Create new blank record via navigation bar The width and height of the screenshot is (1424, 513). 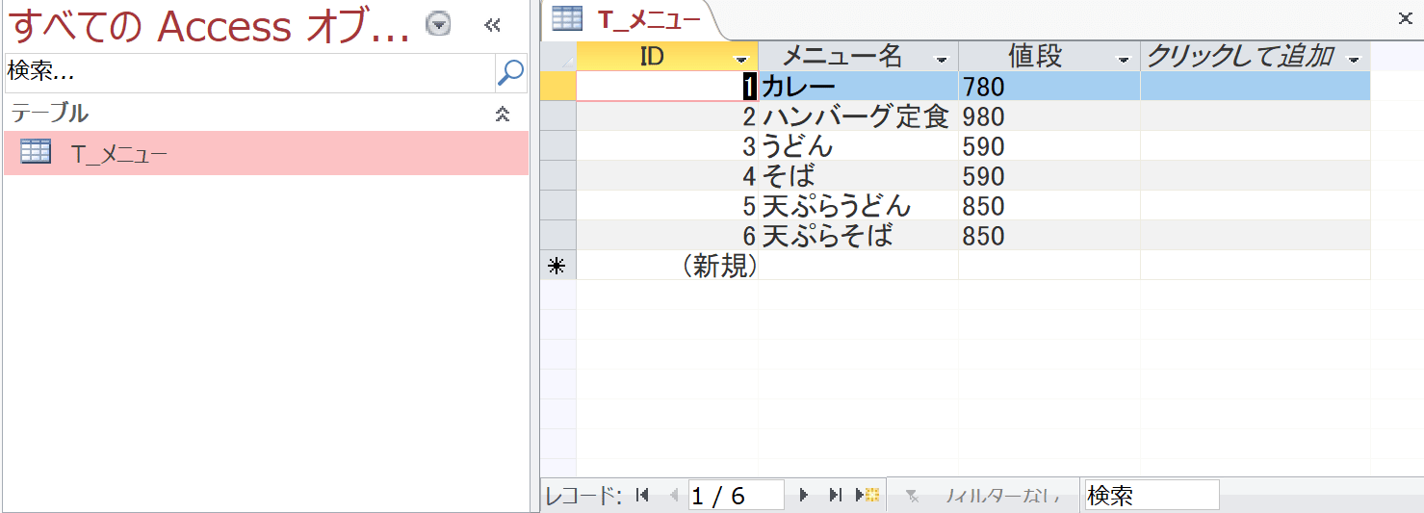pos(867,496)
